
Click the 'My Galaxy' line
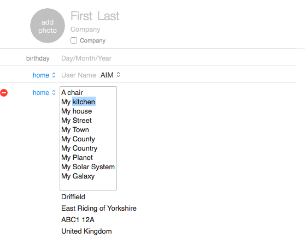pos(78,176)
